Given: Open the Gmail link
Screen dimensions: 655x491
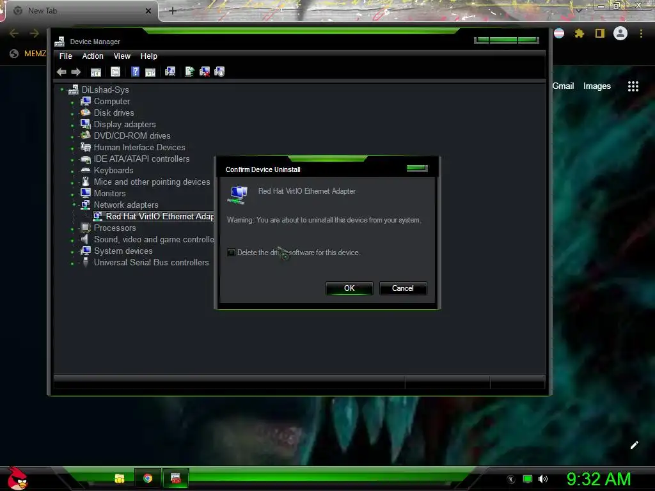Looking at the screenshot, I should tap(563, 86).
